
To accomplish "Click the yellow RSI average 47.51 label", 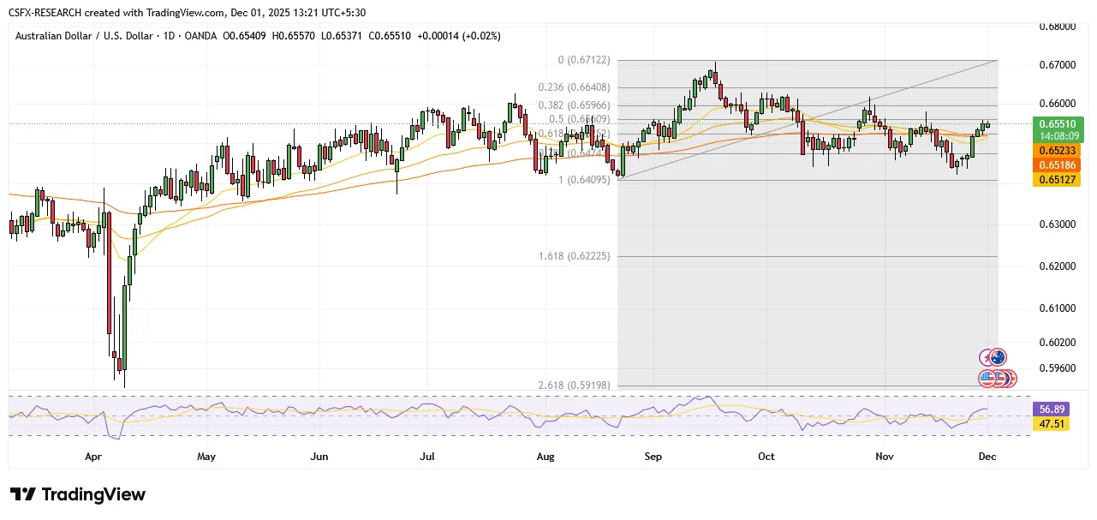I will [x=1051, y=423].
